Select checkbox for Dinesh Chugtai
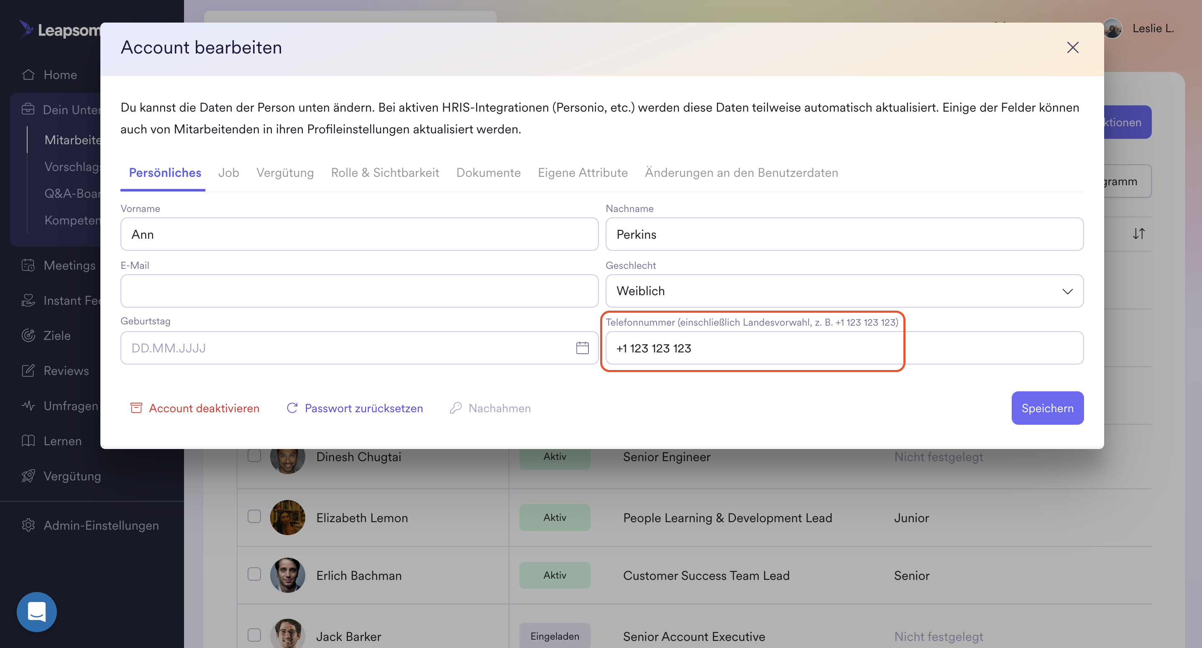The image size is (1202, 648). click(254, 454)
